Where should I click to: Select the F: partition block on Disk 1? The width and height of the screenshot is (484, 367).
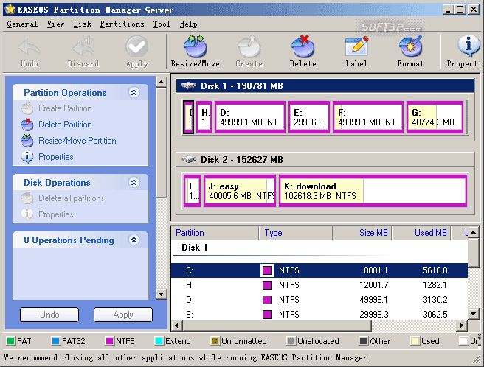coord(368,117)
